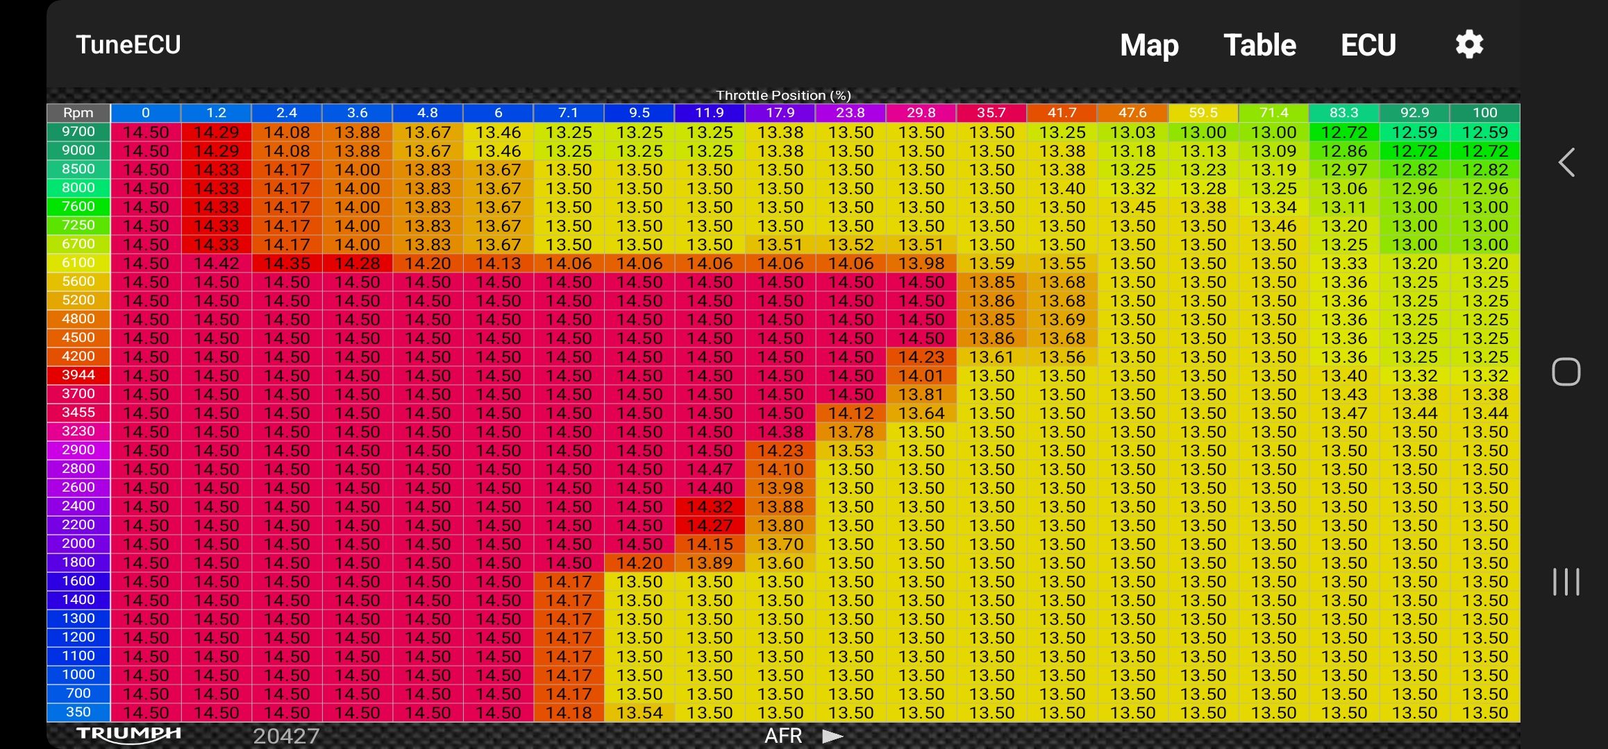Select throttle column header 23.8
Viewport: 1608px width, 749px height.
850,112
